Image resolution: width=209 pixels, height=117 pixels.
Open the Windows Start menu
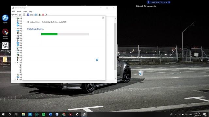[3, 114]
